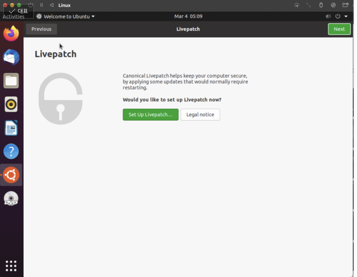Click the VM fullscreen resize arrows icon
Screen dimensions: 357x277
(x=309, y=5)
